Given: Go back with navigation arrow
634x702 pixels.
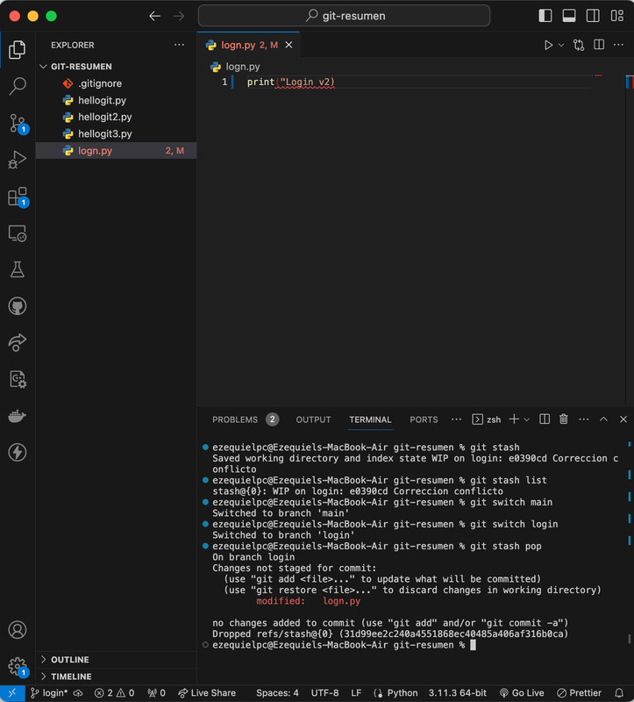Looking at the screenshot, I should pyautogui.click(x=155, y=16).
